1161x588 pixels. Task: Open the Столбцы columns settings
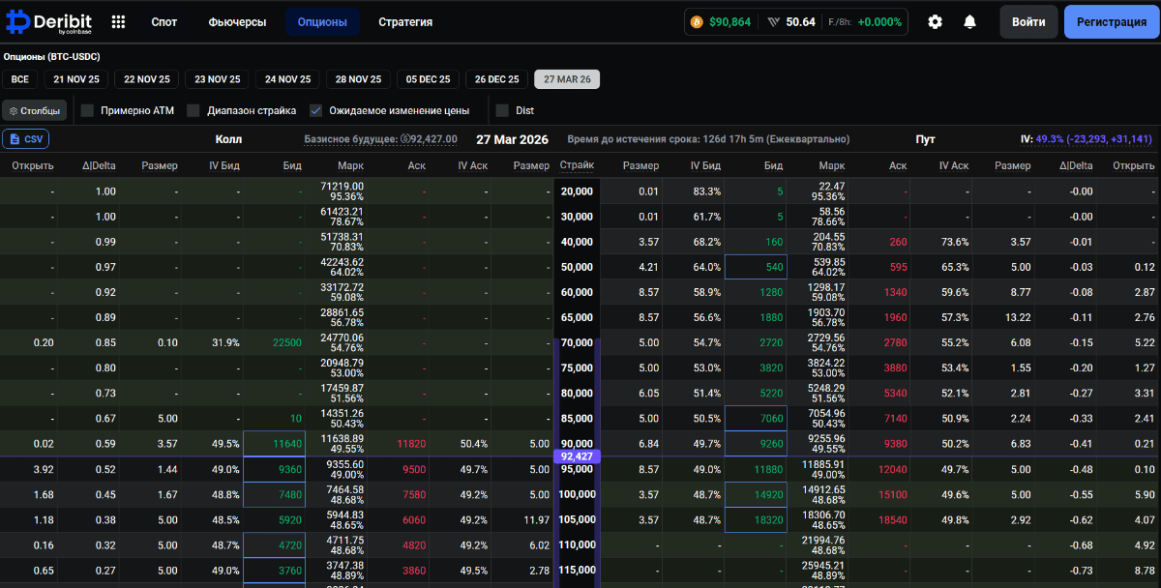[35, 110]
